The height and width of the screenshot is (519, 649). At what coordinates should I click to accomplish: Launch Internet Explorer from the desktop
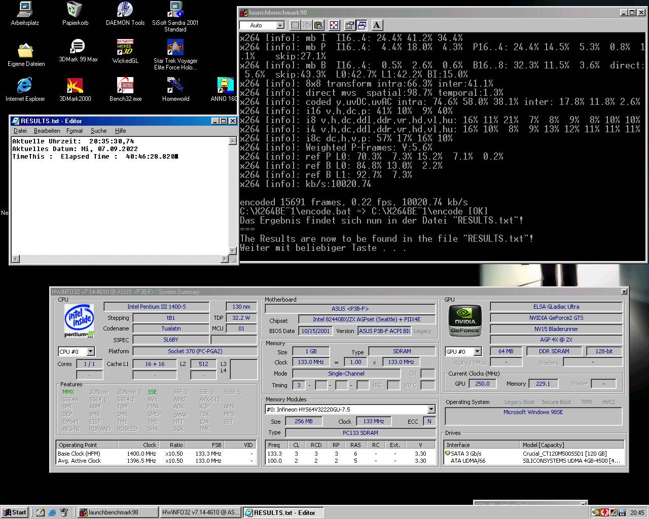[25, 89]
